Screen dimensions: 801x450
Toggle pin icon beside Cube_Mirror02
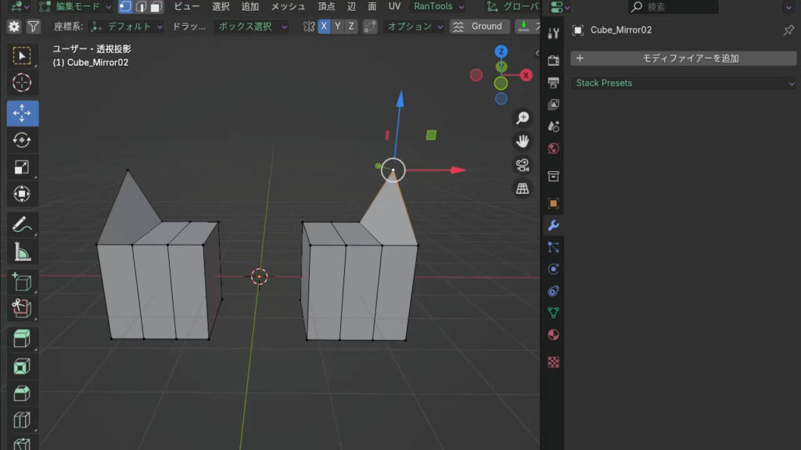788,30
